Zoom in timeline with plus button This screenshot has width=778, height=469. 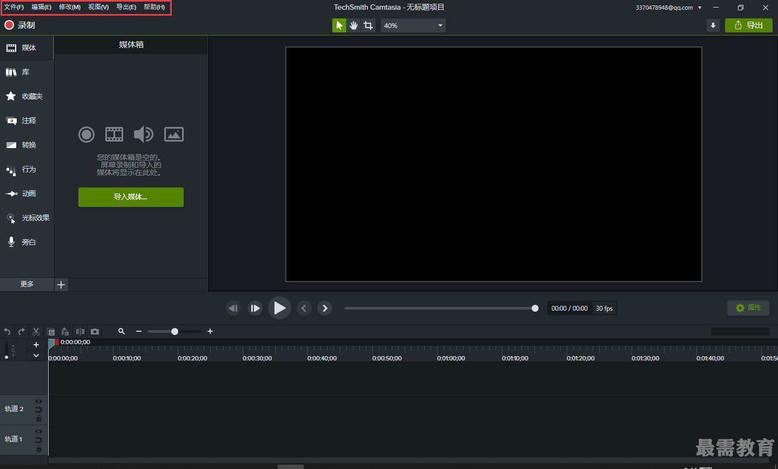point(210,331)
